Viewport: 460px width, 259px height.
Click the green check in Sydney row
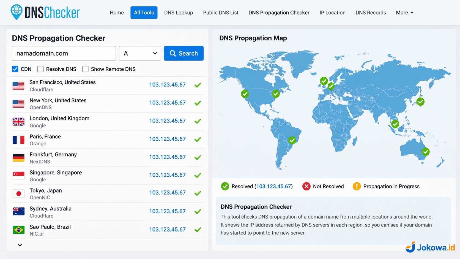[x=198, y=211]
